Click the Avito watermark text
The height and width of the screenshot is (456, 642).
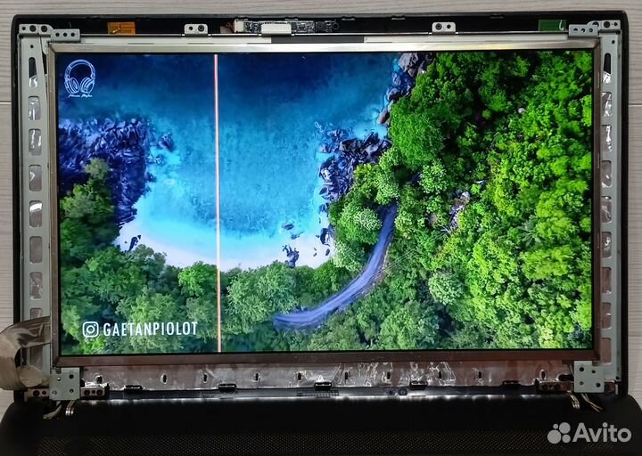click(x=603, y=433)
